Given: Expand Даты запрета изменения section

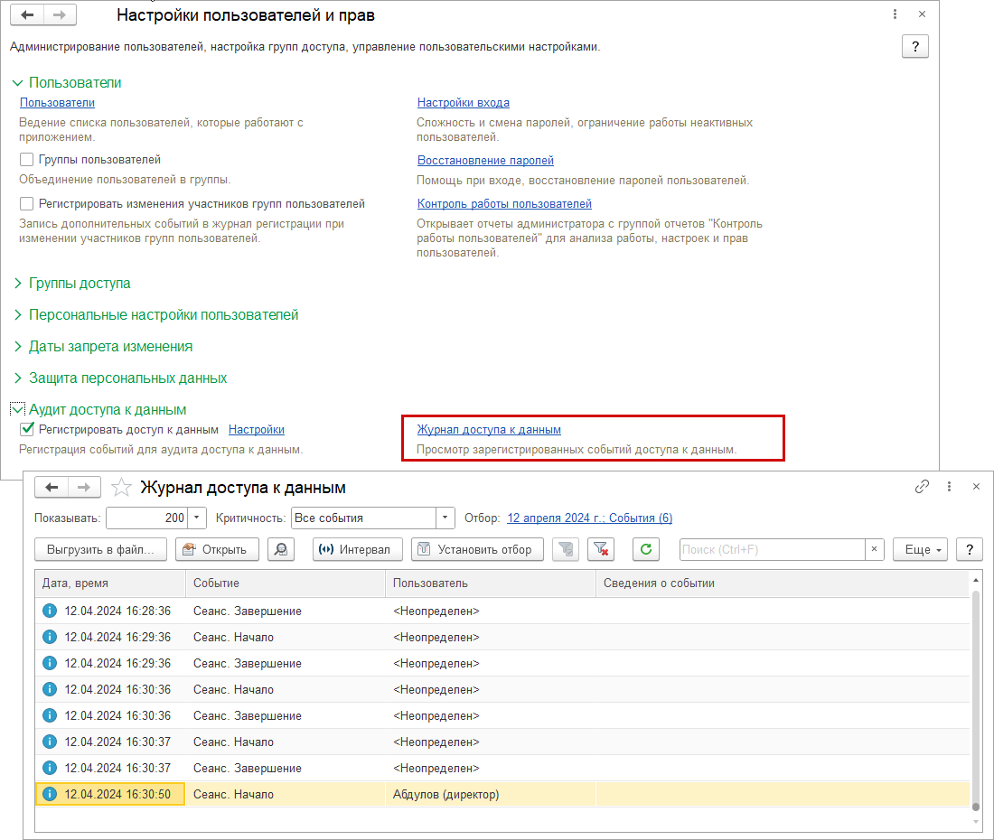Looking at the screenshot, I should pos(110,347).
